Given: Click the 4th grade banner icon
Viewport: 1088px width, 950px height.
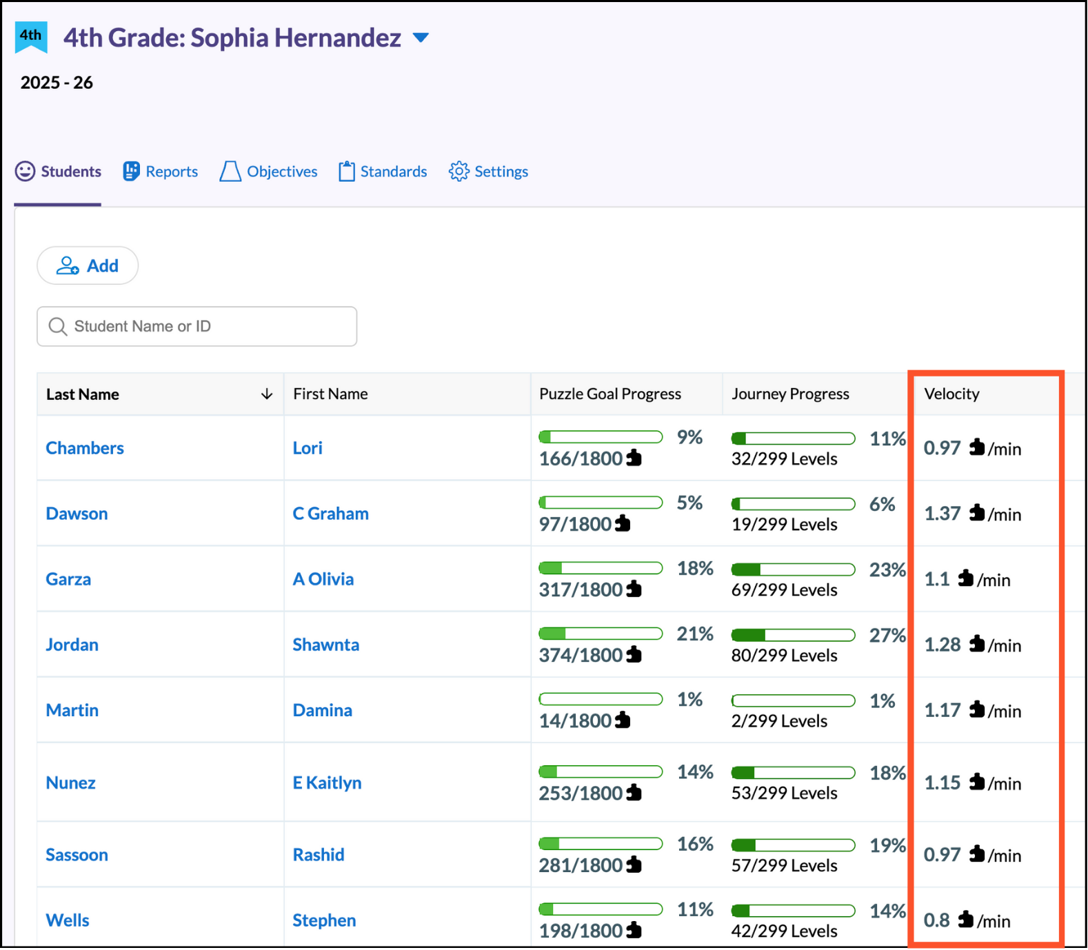Looking at the screenshot, I should coord(31,37).
